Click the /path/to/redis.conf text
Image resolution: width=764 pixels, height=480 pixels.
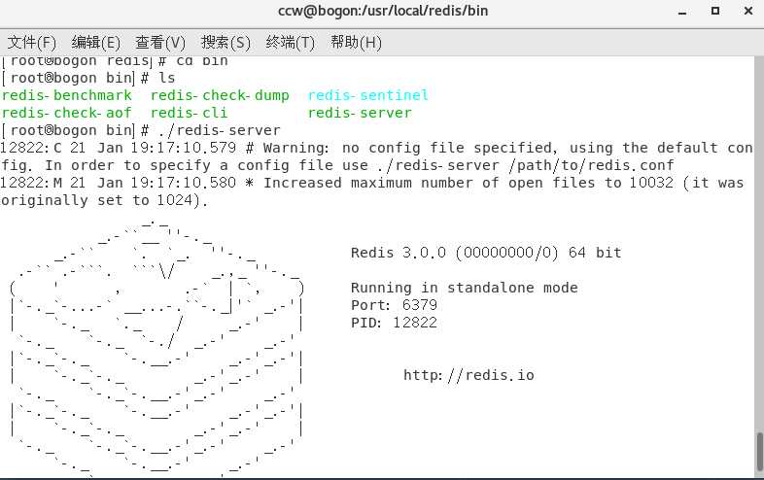click(591, 166)
